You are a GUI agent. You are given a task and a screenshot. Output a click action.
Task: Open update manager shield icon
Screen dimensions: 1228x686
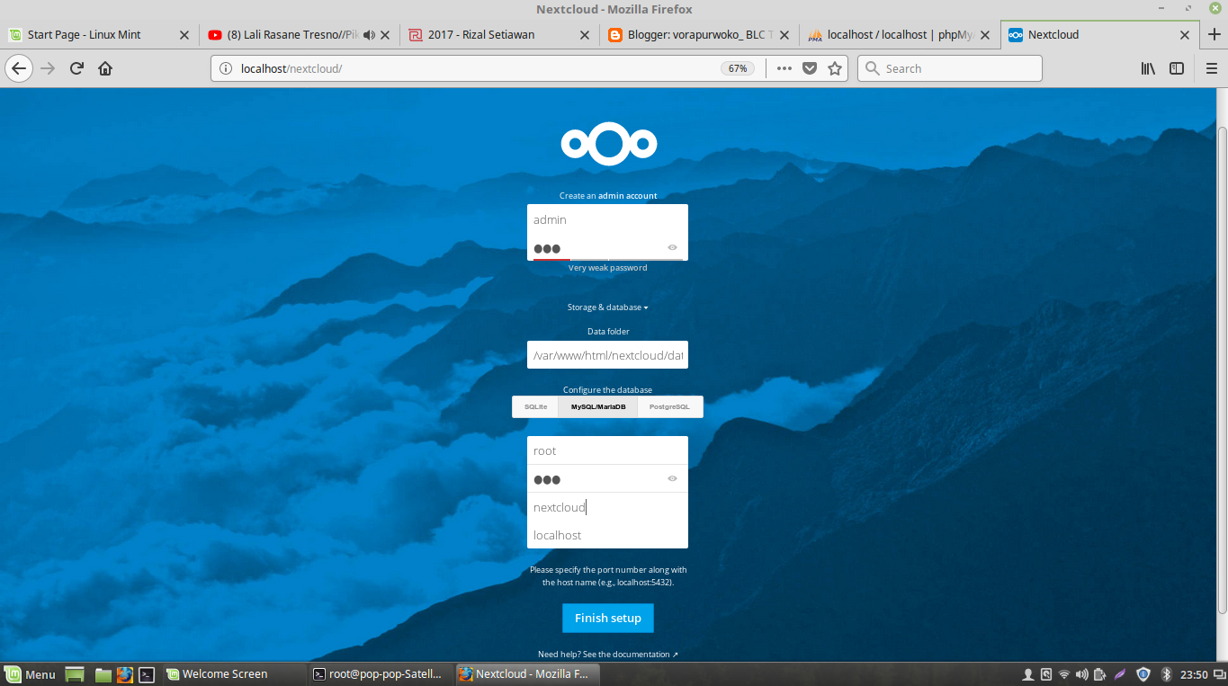pos(1143,674)
